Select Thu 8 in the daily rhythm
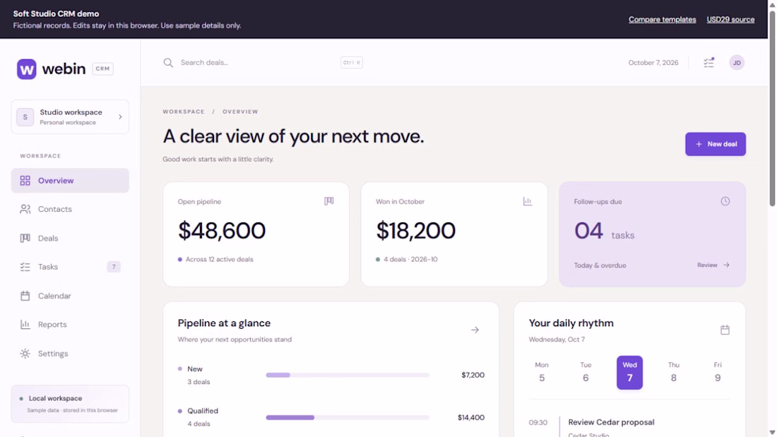777x437 pixels. coord(673,372)
